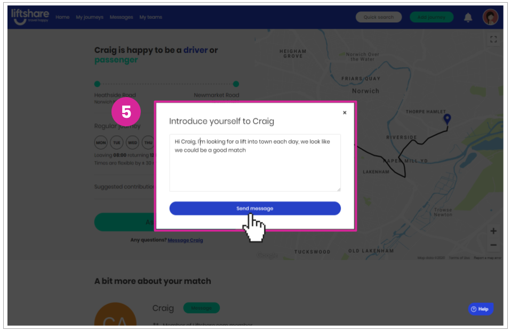Click the destination pin on the map

pyautogui.click(x=447, y=119)
